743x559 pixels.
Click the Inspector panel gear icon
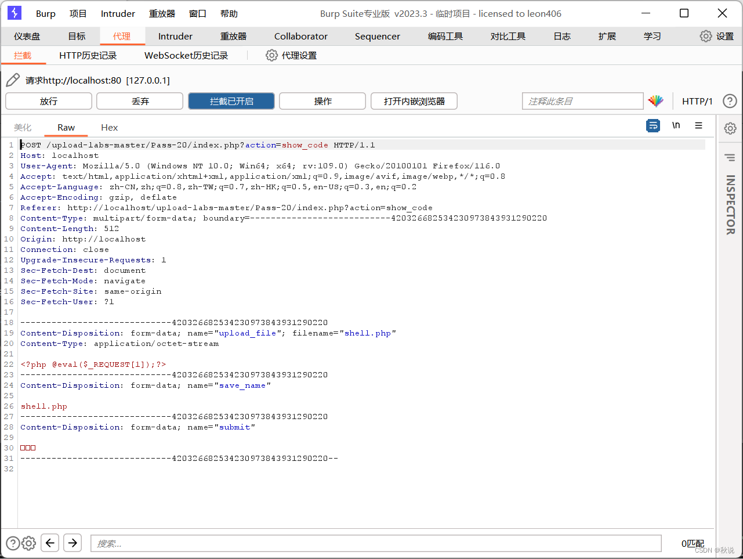click(730, 128)
